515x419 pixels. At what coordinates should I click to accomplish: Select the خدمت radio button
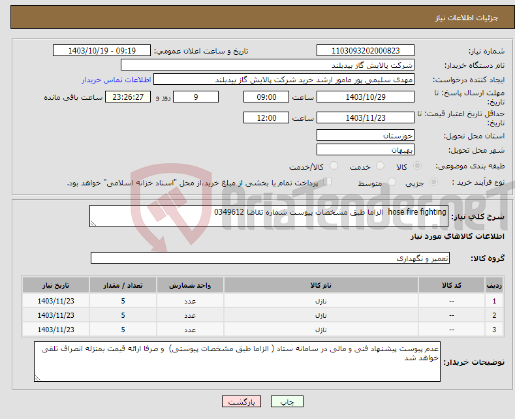(x=380, y=166)
